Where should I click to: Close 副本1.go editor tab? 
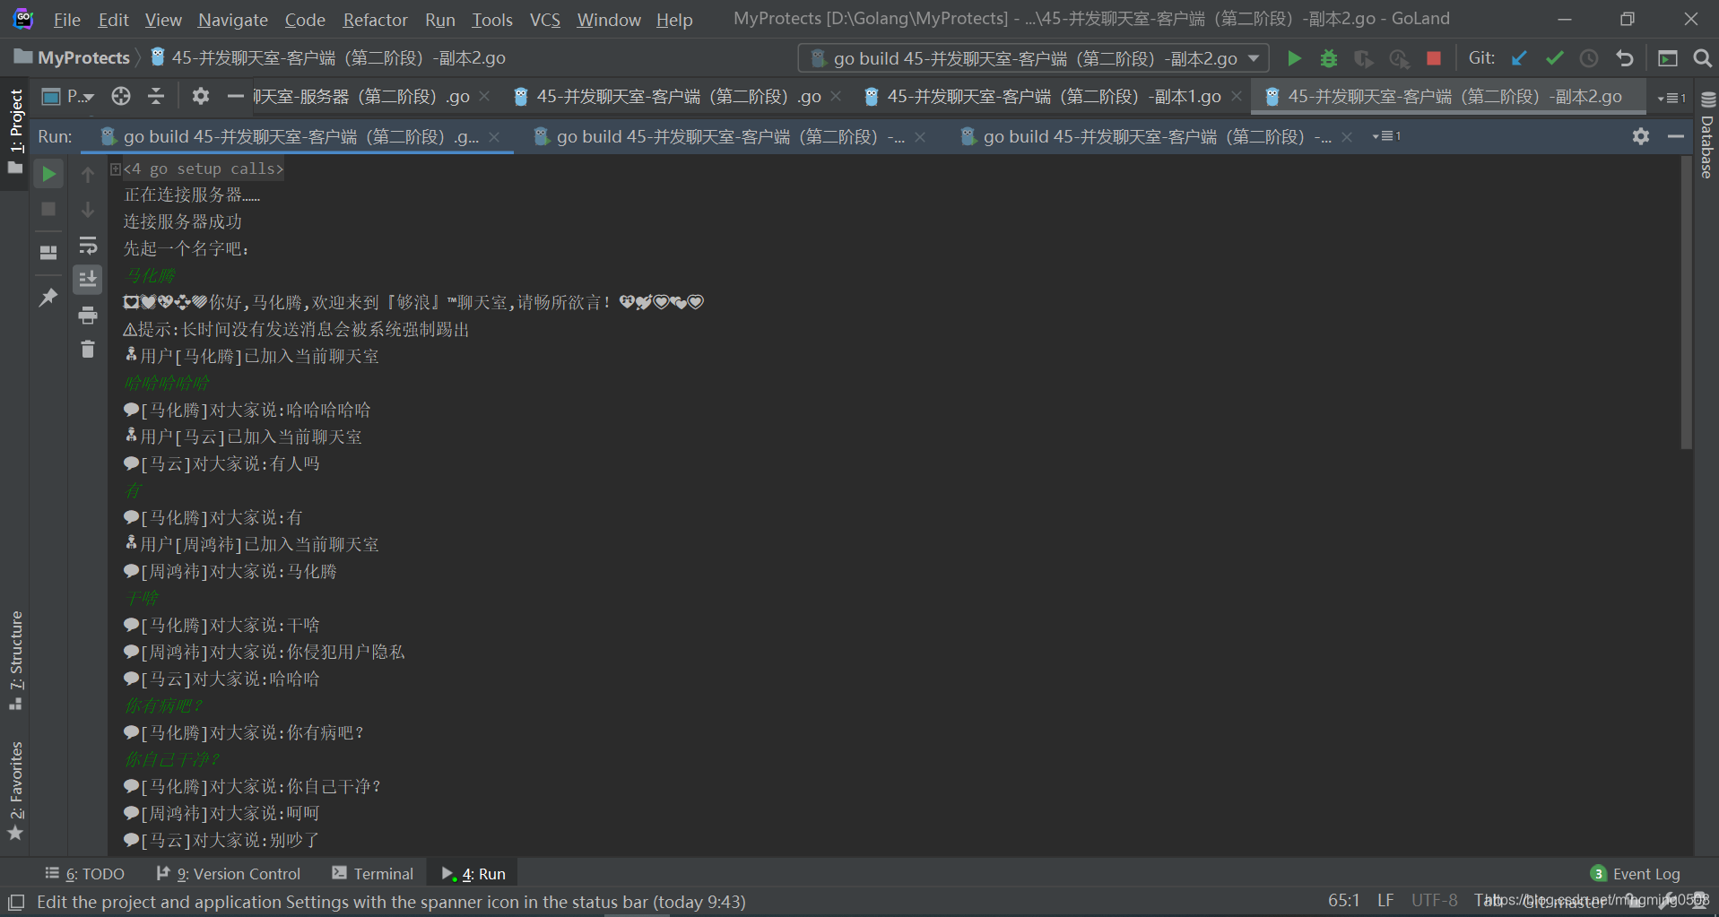[x=1237, y=96]
